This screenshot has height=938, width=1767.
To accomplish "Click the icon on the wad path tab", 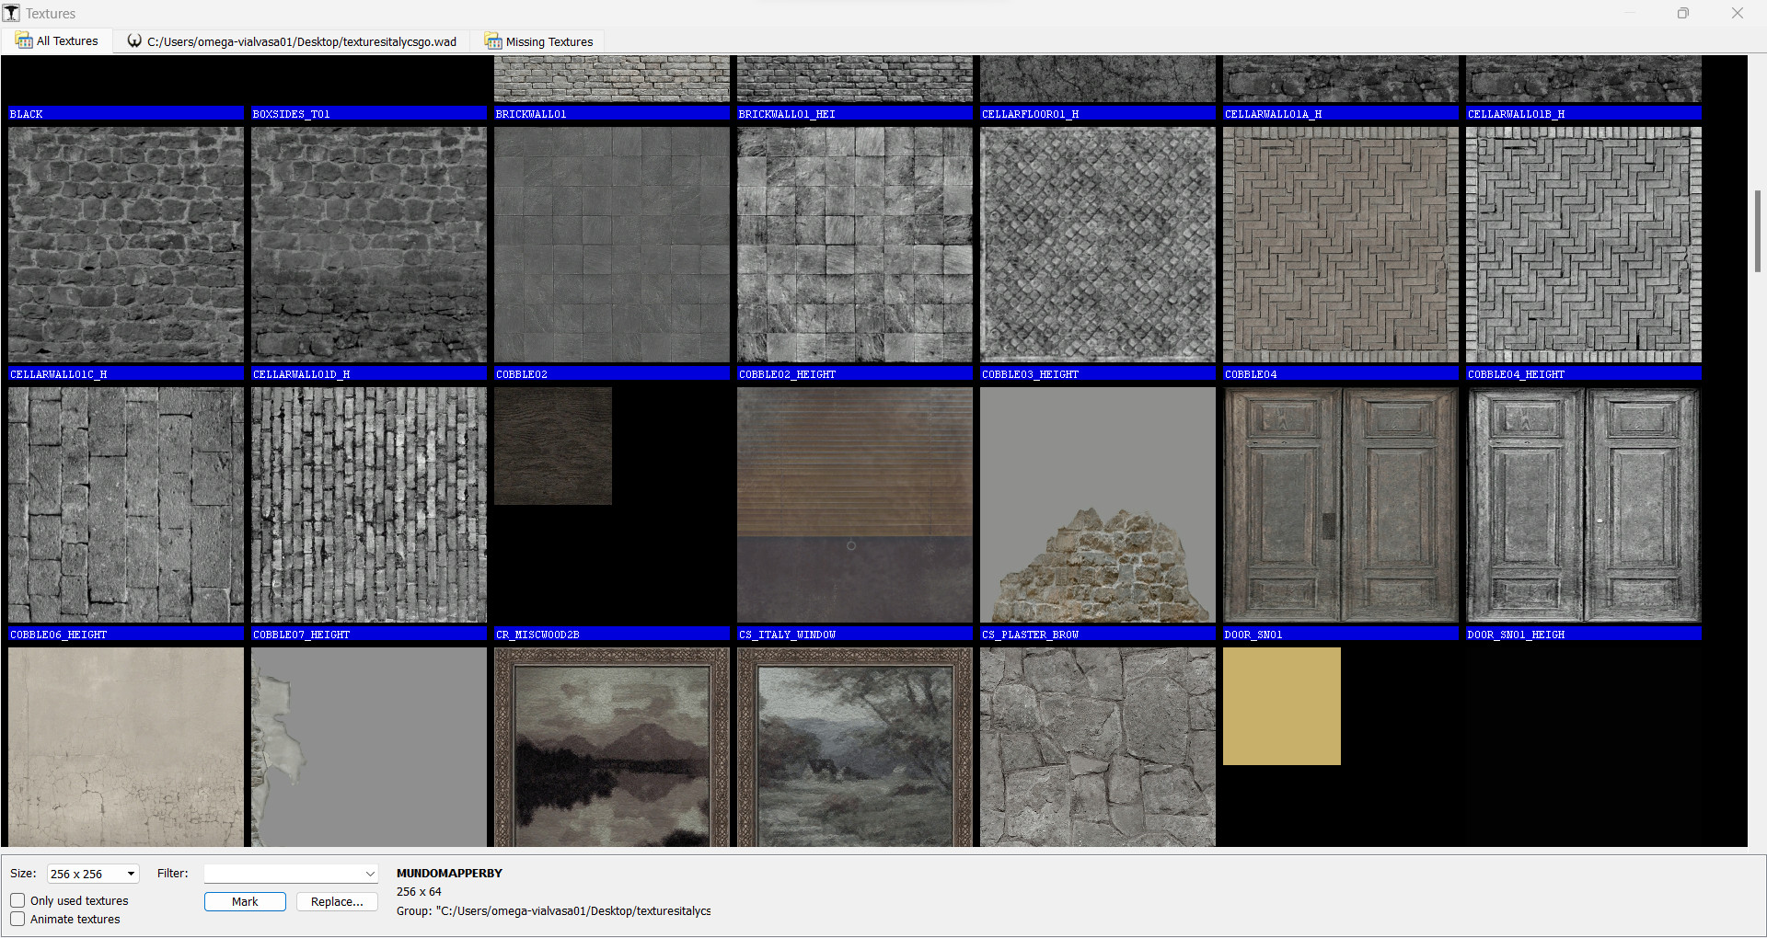I will (134, 40).
